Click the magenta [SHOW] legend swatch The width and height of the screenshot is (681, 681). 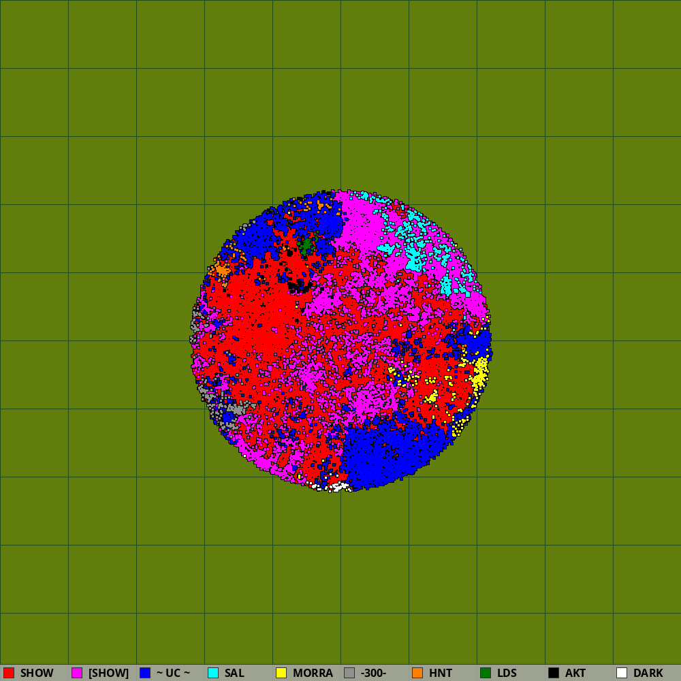(77, 673)
